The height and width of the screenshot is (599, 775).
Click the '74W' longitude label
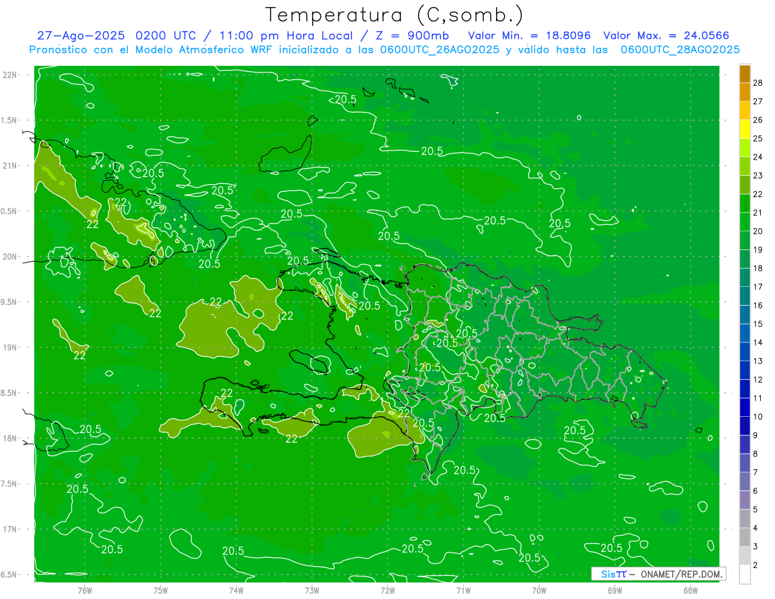coord(236,591)
